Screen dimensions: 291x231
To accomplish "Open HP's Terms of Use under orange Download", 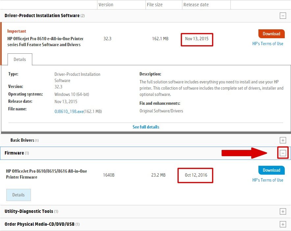I will tap(267, 43).
